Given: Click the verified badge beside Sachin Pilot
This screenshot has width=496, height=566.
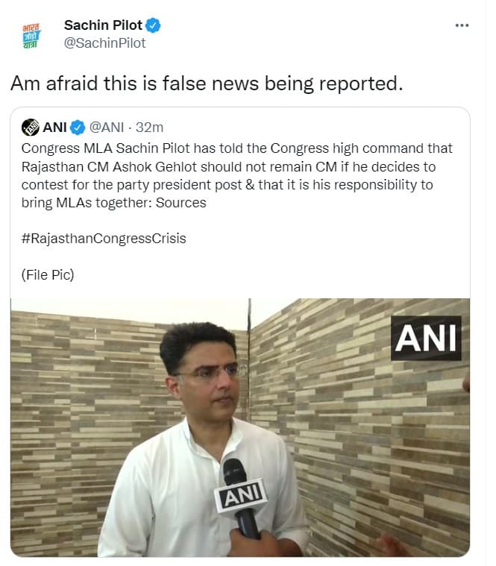Looking at the screenshot, I should pyautogui.click(x=154, y=25).
